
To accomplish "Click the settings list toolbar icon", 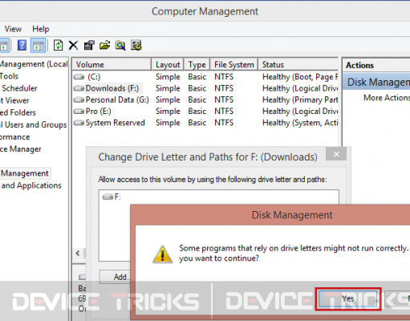I will pyautogui.click(x=136, y=45).
